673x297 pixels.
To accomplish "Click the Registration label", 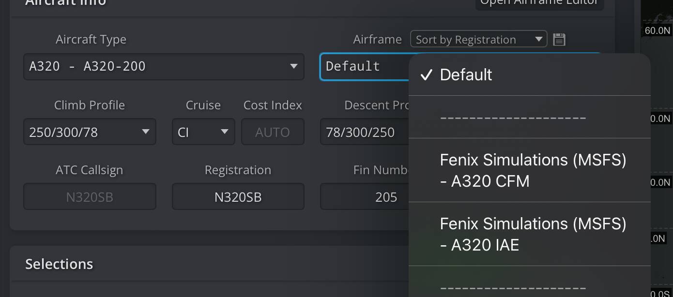I will click(238, 170).
